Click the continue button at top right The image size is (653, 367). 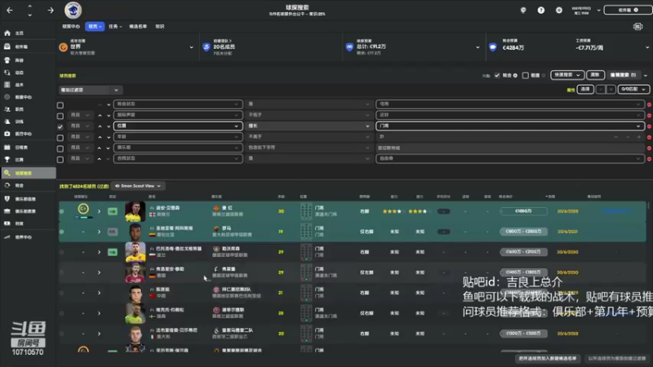628,10
